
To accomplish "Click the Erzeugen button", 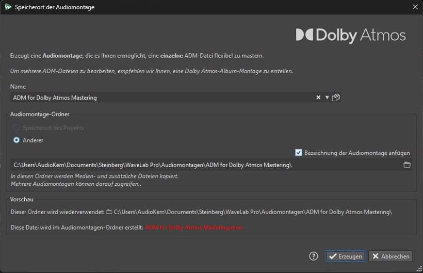I will (346, 256).
